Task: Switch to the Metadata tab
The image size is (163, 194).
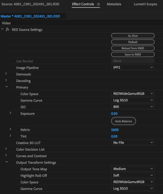Action: pyautogui.click(x=114, y=4)
